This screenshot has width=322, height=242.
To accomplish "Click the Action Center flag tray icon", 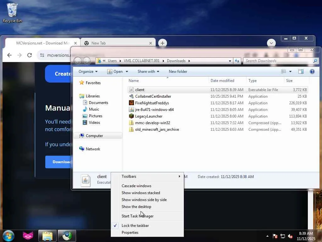I will pos(275,236).
